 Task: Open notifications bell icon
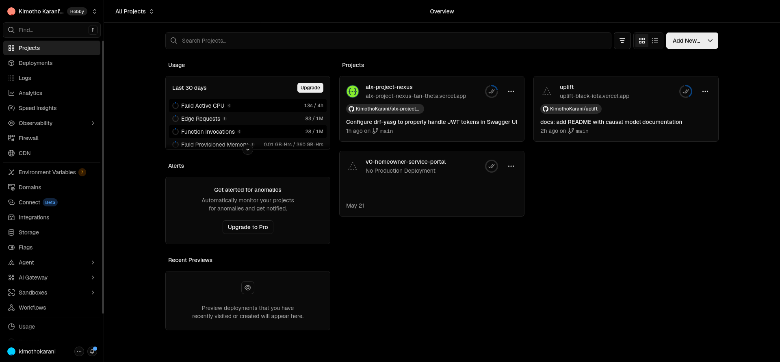pos(92,351)
